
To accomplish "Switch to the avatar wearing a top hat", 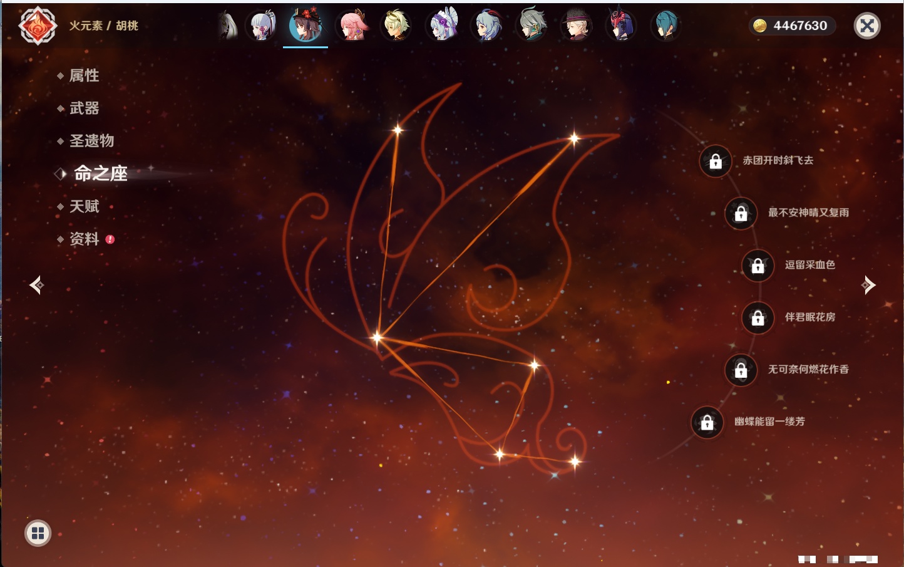I will click(x=576, y=26).
